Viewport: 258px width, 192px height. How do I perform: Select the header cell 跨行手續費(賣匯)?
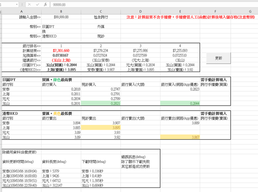pyautogui.click(x=215, y=118)
